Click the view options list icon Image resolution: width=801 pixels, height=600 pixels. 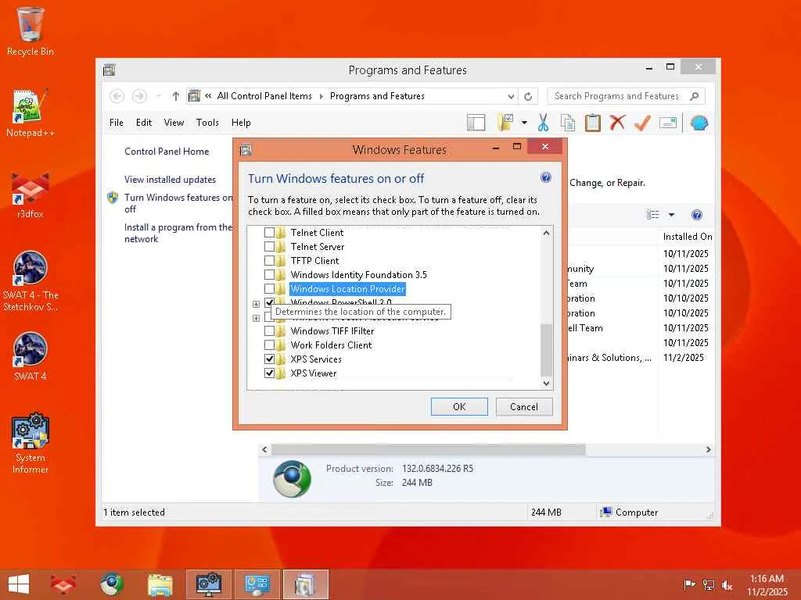[x=653, y=215]
